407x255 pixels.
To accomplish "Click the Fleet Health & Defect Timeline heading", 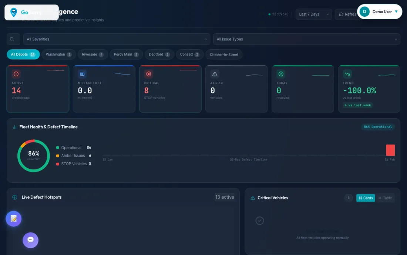I will pyautogui.click(x=48, y=127).
